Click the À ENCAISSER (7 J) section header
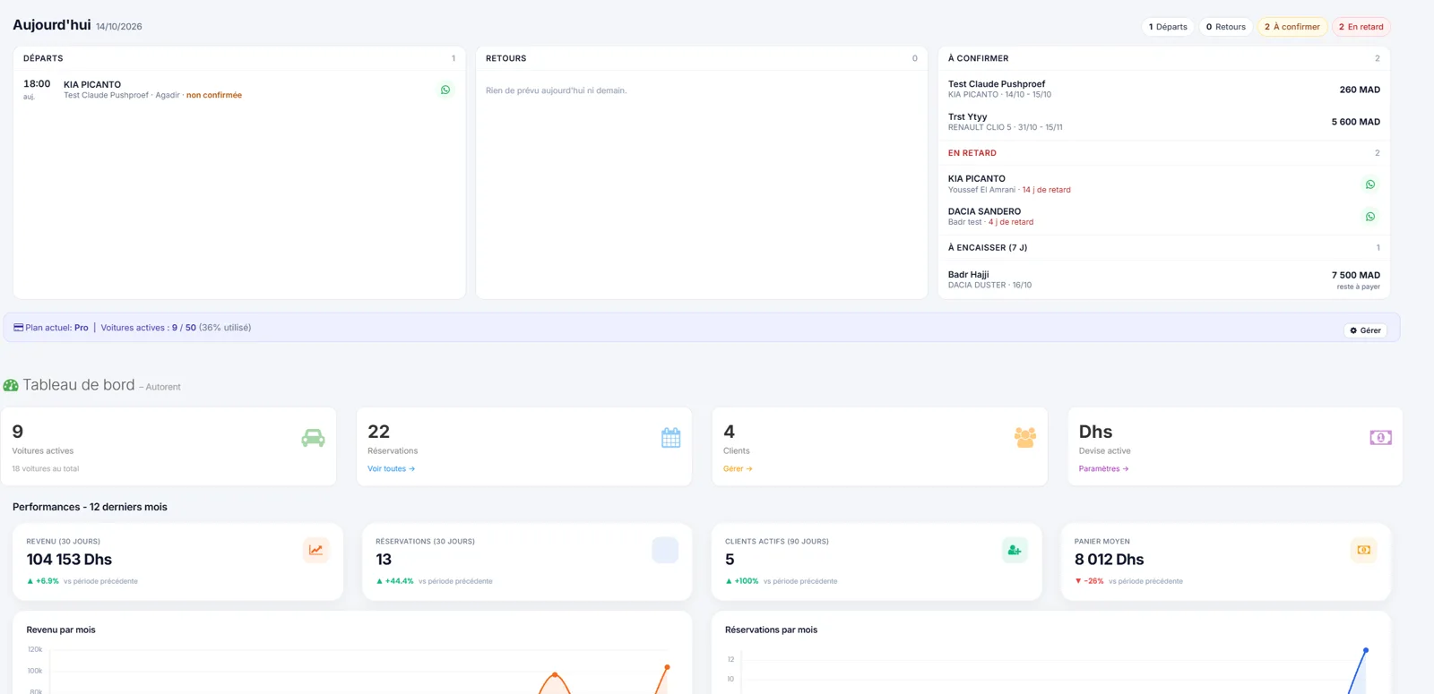Image resolution: width=1434 pixels, height=694 pixels. click(x=1163, y=247)
